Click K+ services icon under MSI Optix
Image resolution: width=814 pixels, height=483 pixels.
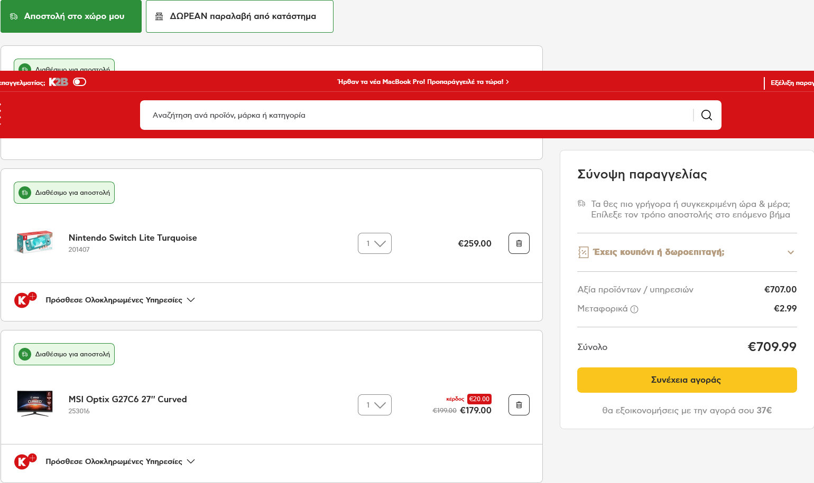click(x=25, y=461)
